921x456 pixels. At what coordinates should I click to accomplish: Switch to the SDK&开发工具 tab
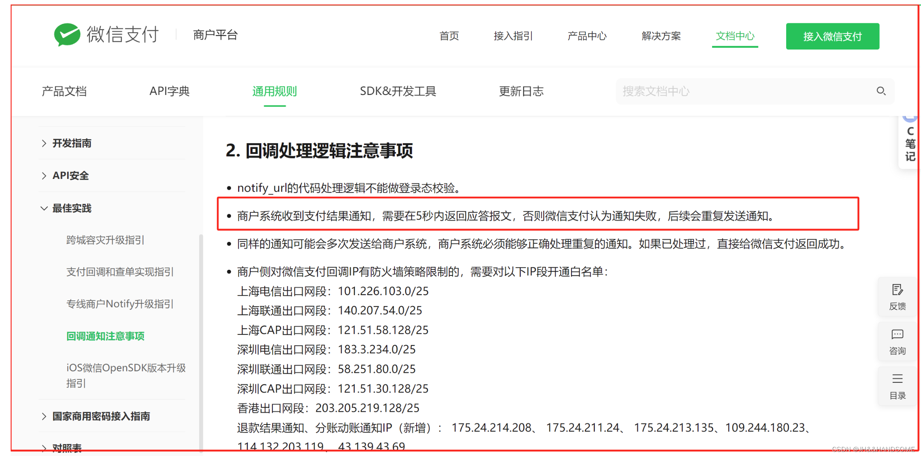pyautogui.click(x=397, y=91)
